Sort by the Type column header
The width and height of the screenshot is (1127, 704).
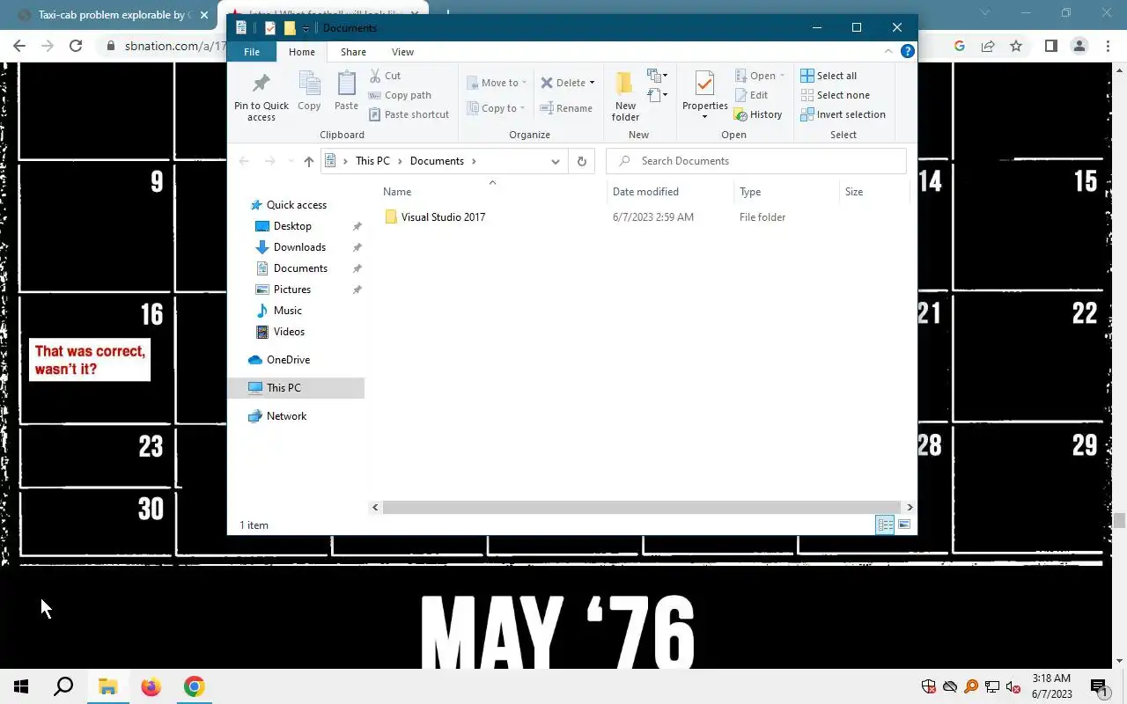pyautogui.click(x=785, y=192)
